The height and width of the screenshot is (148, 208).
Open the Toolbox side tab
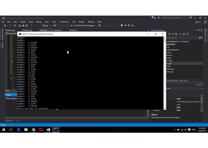(2, 45)
